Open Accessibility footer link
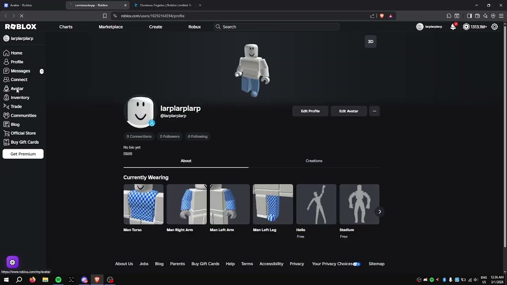This screenshot has height=285, width=507. pos(271,264)
